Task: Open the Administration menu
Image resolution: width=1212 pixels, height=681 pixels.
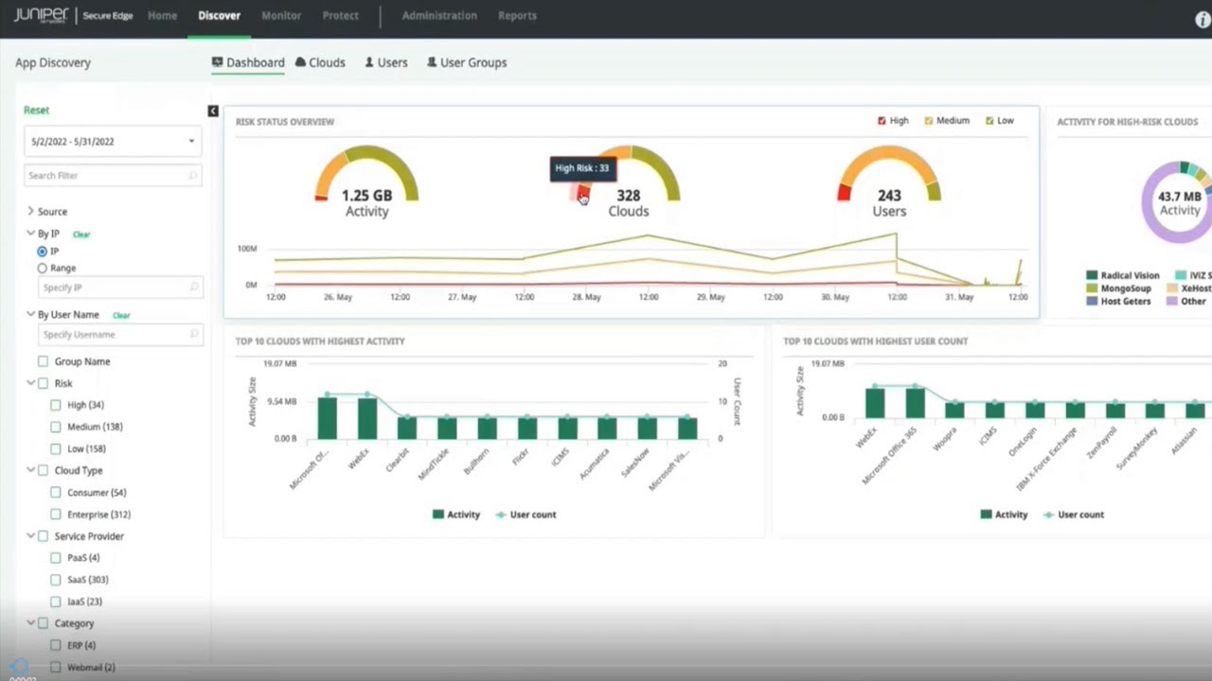Action: point(439,15)
